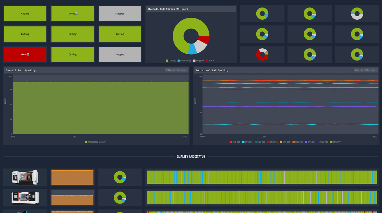382x213 pixels.
Task: Click the red Alarm legend color swatch
Action: coord(207,61)
